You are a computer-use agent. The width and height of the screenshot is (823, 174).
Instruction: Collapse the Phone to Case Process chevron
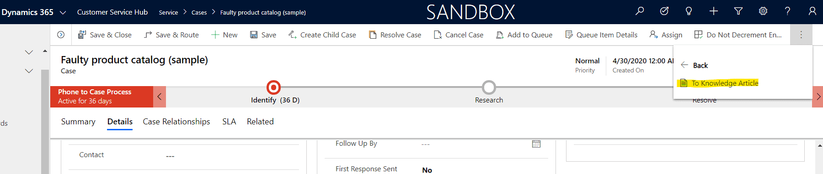coord(160,97)
